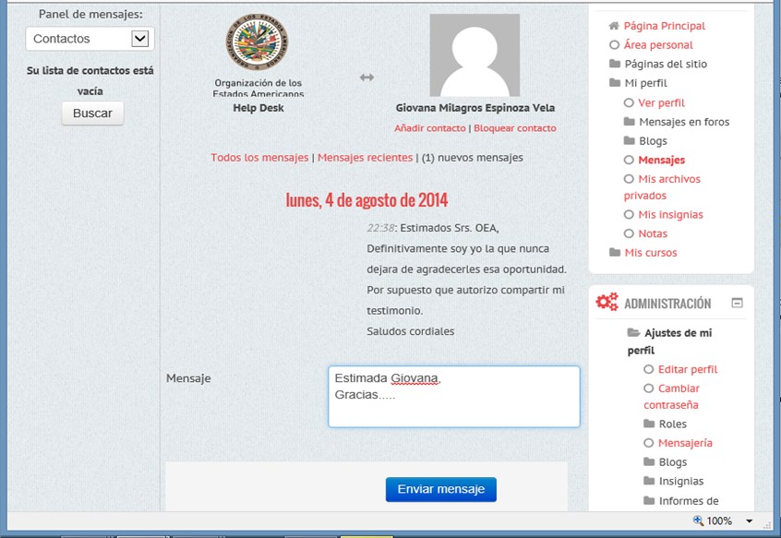Open the zoom level dropdown arrow
The image size is (781, 538).
750,521
